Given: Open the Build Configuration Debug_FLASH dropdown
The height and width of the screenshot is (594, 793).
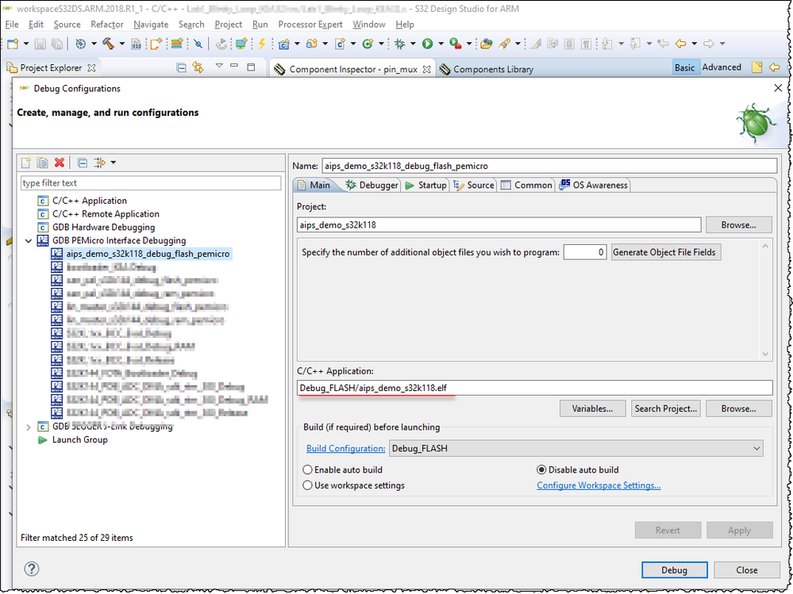Looking at the screenshot, I should (576, 449).
